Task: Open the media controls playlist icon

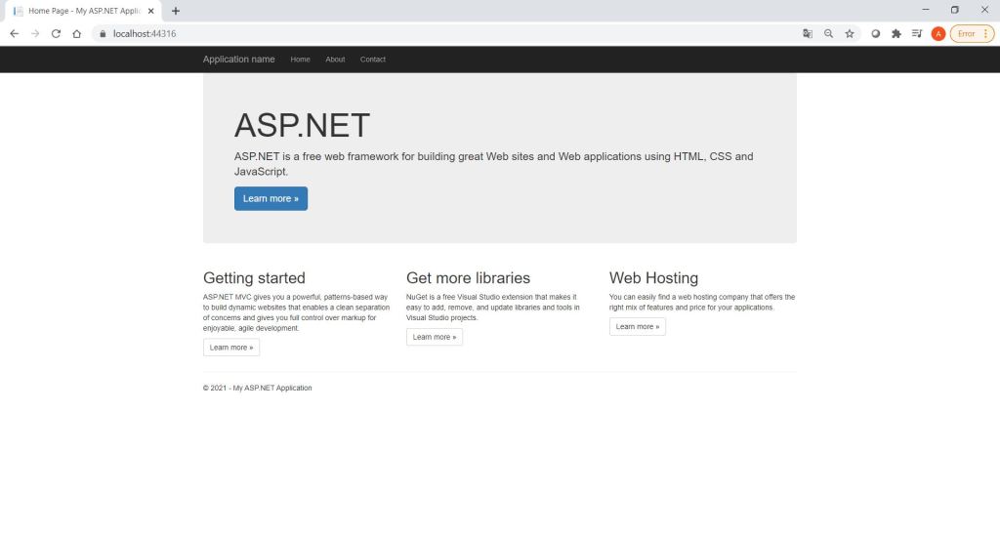Action: tap(917, 33)
